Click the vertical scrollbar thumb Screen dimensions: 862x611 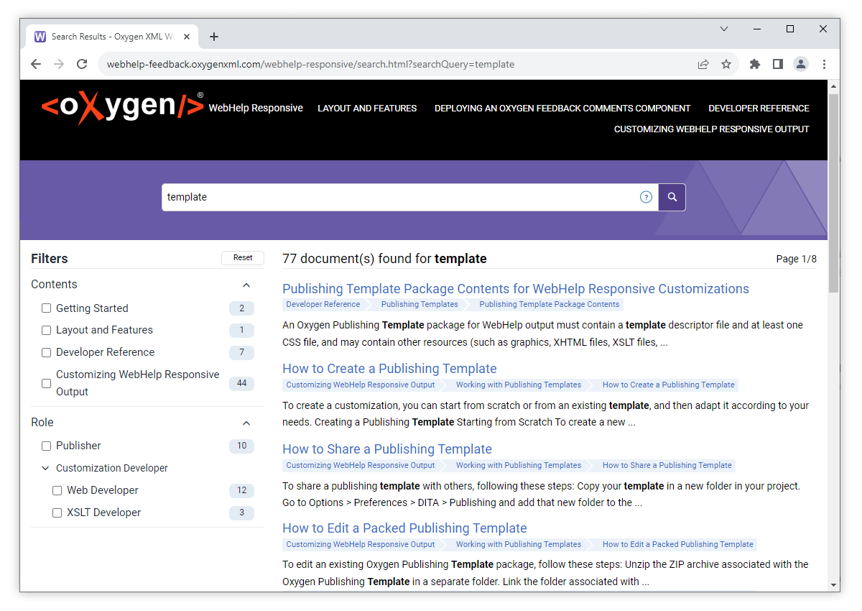pos(833,193)
